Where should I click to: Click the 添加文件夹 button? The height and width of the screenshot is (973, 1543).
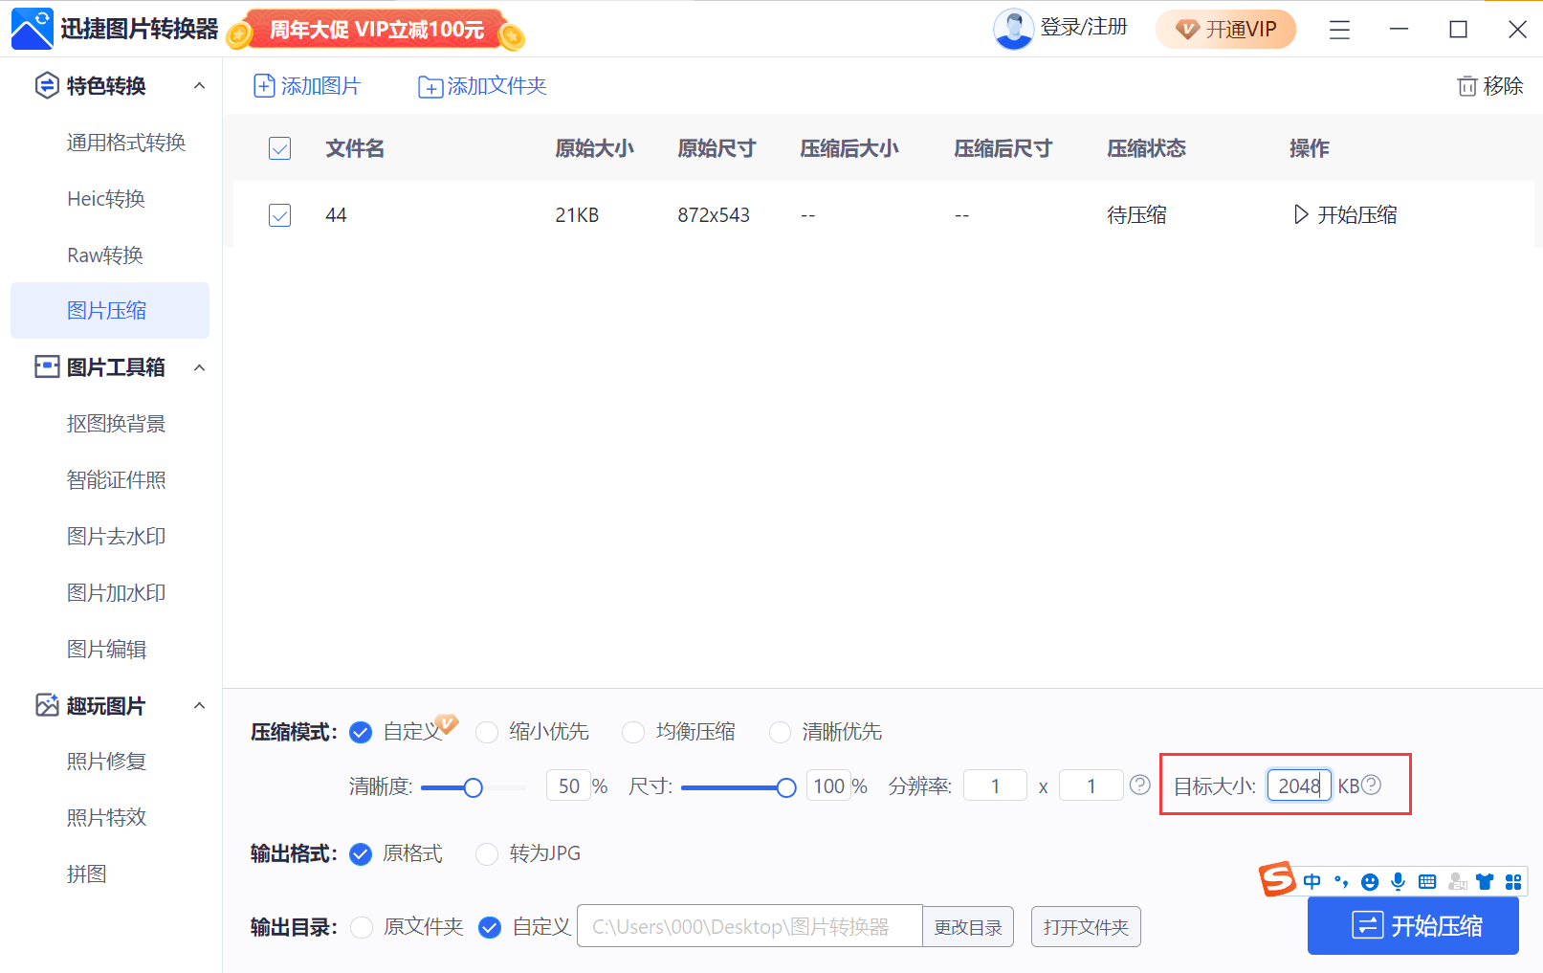coord(482,86)
